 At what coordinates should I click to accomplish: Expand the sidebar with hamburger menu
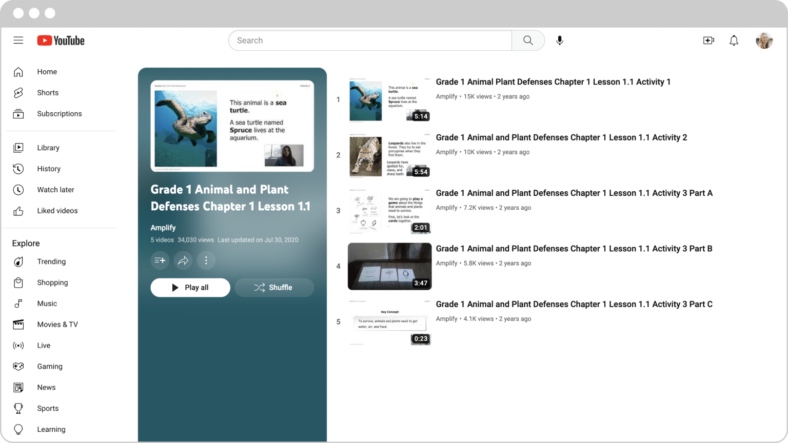[x=18, y=40]
